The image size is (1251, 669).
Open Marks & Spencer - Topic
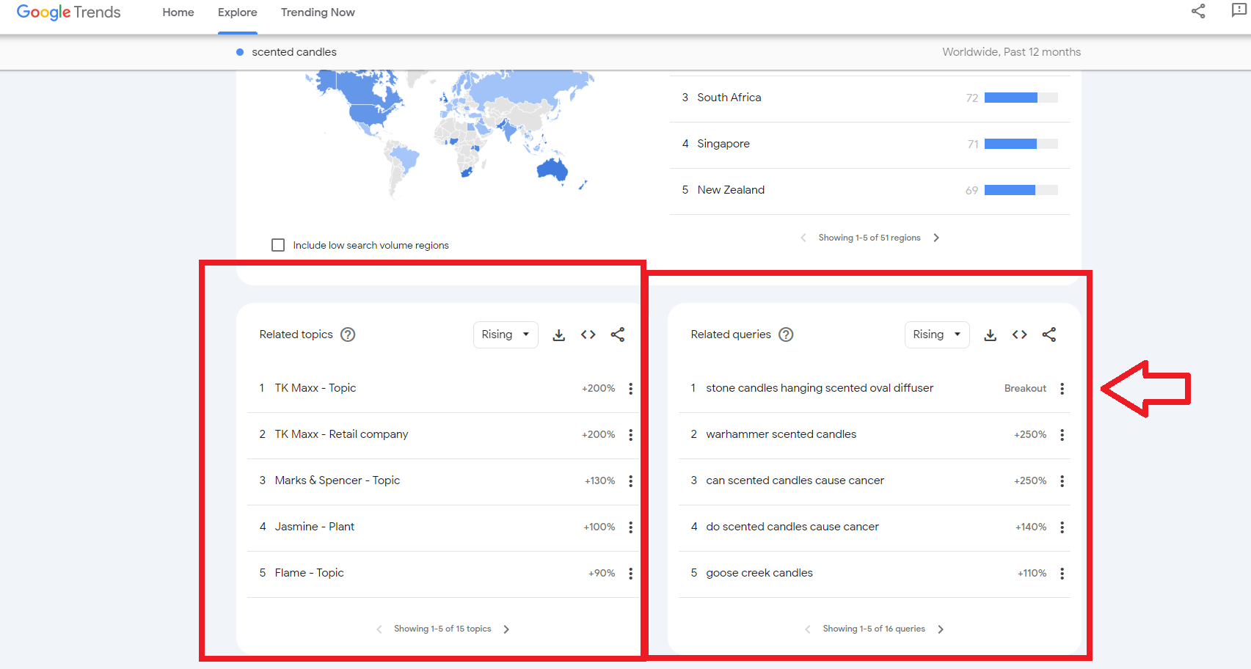pos(338,480)
